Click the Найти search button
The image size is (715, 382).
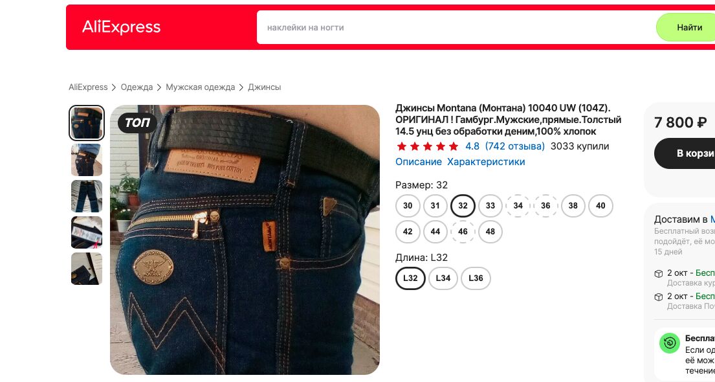(x=688, y=27)
